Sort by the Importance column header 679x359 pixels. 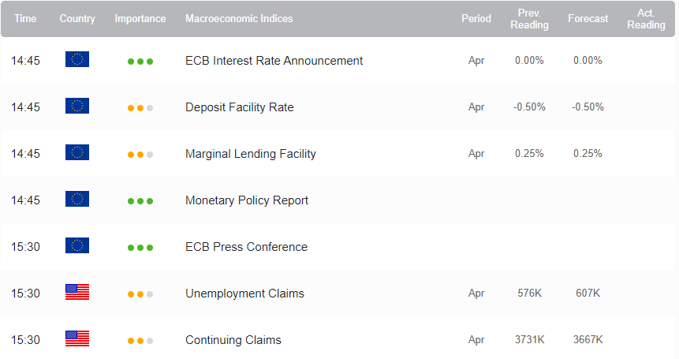pos(140,19)
